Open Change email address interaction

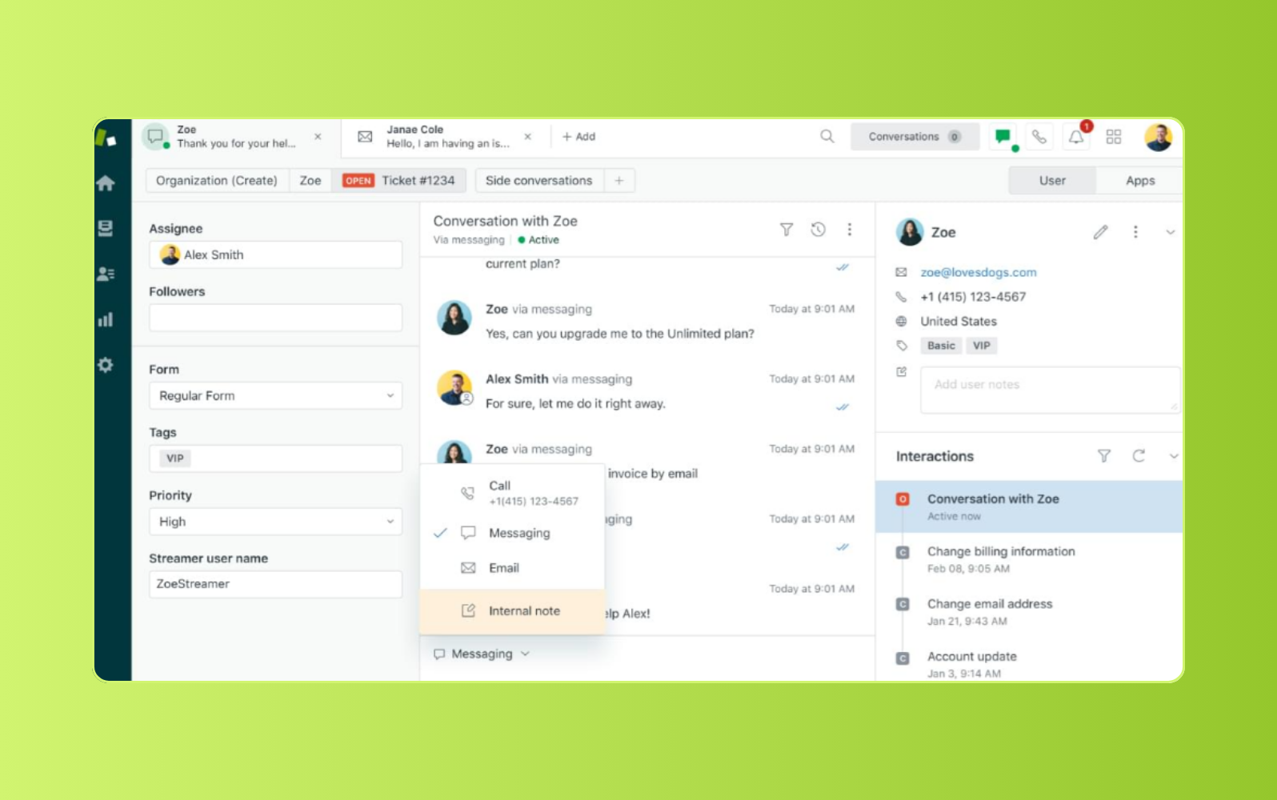pyautogui.click(x=1029, y=612)
